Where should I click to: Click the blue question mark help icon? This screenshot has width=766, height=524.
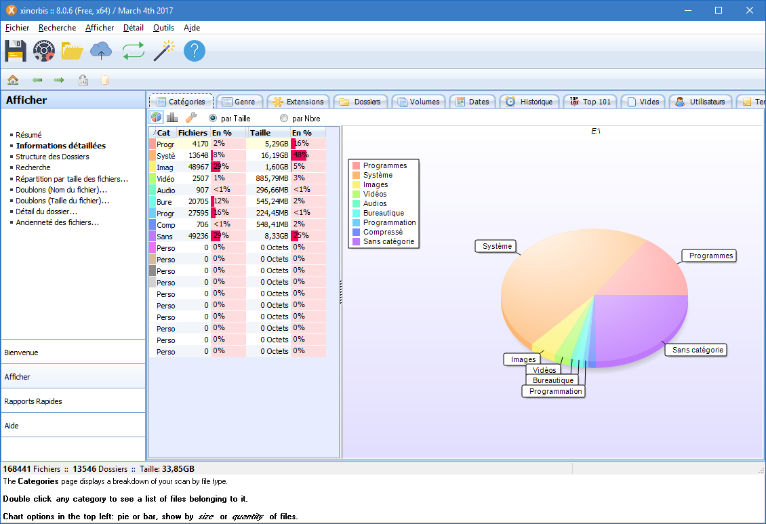click(x=195, y=51)
